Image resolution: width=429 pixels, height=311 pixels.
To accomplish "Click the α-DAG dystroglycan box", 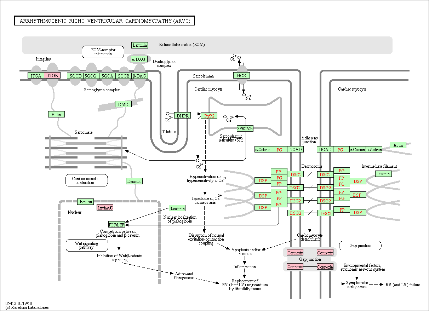I will [139, 59].
